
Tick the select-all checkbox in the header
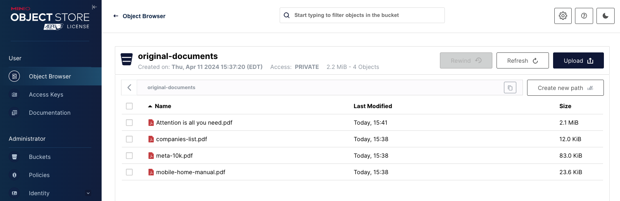[x=129, y=106]
